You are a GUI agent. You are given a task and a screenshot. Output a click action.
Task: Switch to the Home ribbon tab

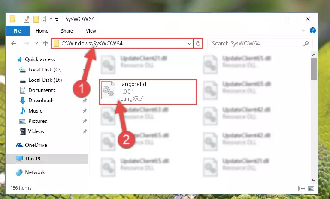click(42, 31)
